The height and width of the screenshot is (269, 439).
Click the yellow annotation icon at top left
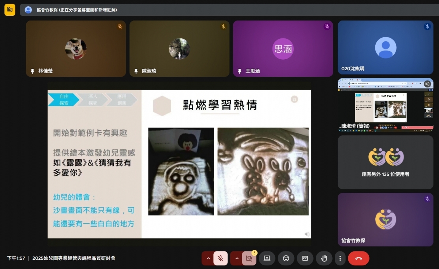(10, 10)
